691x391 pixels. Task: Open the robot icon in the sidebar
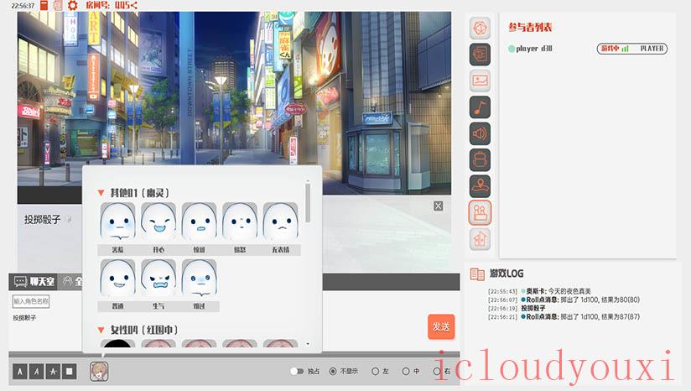(x=480, y=159)
